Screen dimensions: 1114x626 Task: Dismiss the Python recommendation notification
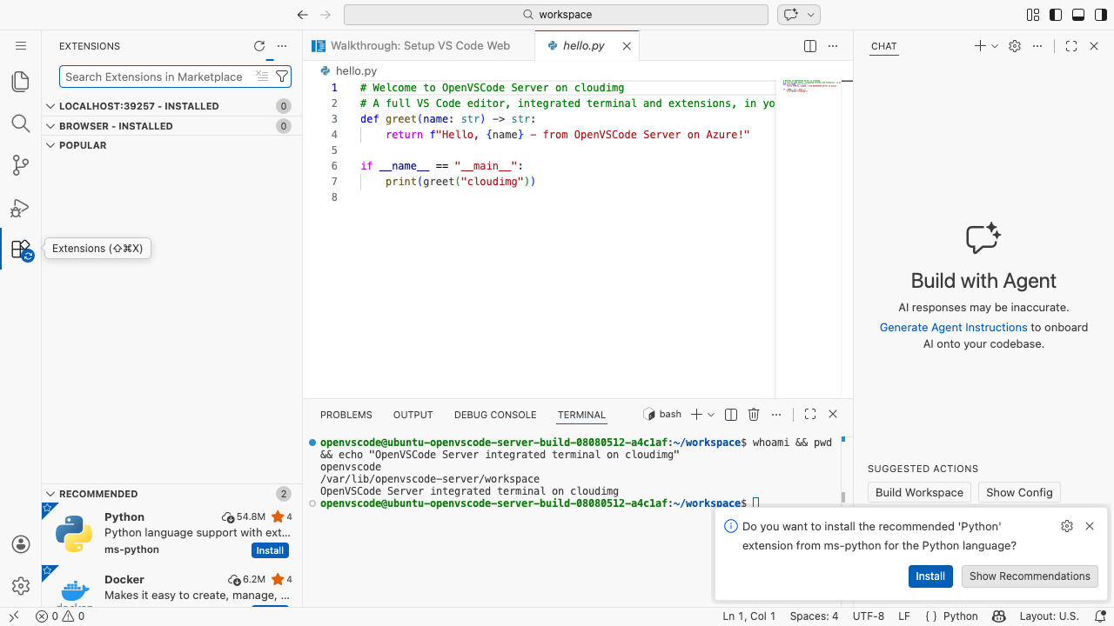point(1090,526)
